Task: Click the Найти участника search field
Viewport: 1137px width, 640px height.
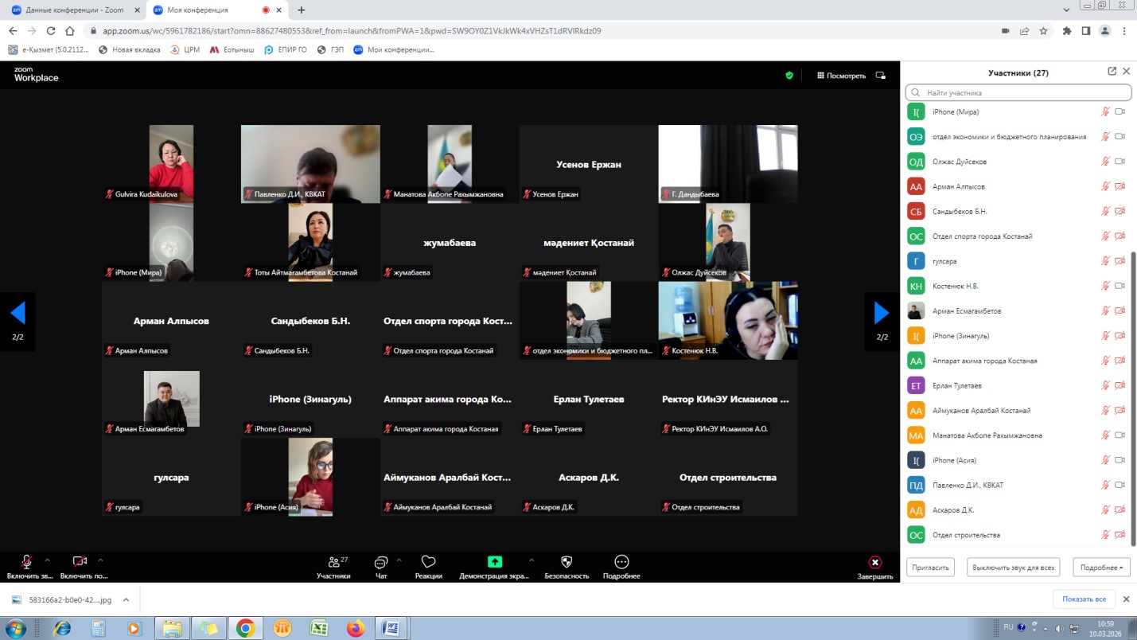Action: (x=1018, y=93)
